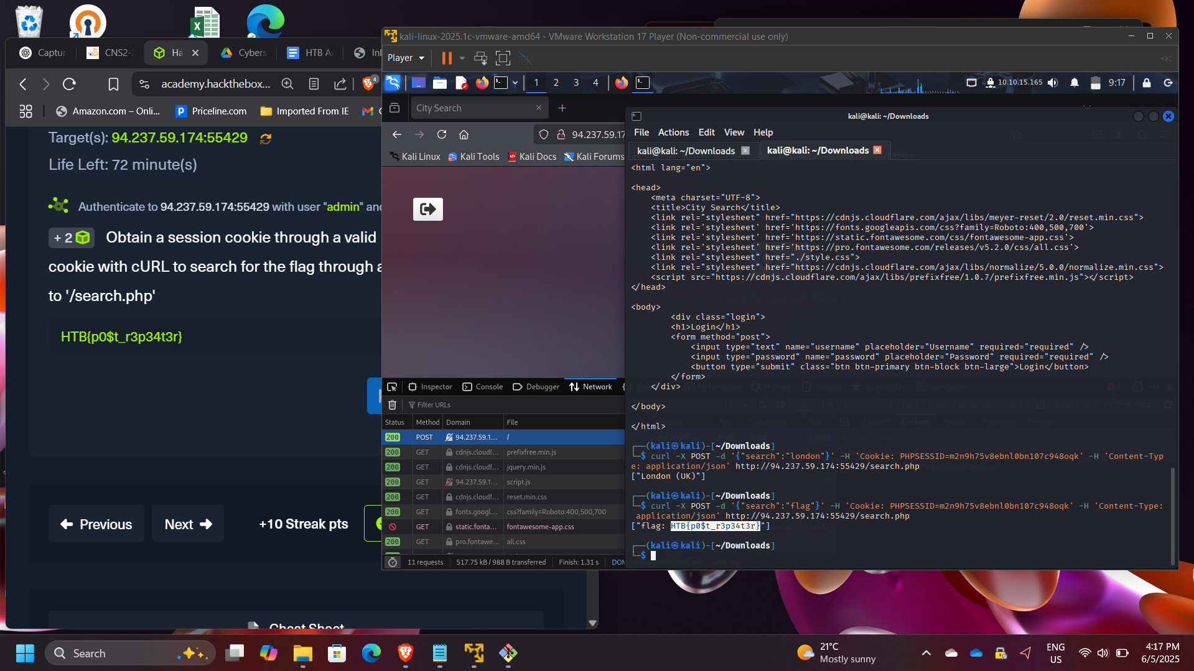Expand the terminal launcher dropdown arrow
The image size is (1194, 671).
(515, 83)
